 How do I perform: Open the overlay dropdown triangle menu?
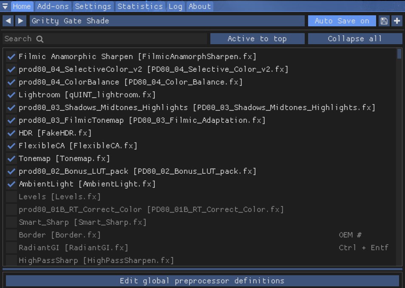5,6
